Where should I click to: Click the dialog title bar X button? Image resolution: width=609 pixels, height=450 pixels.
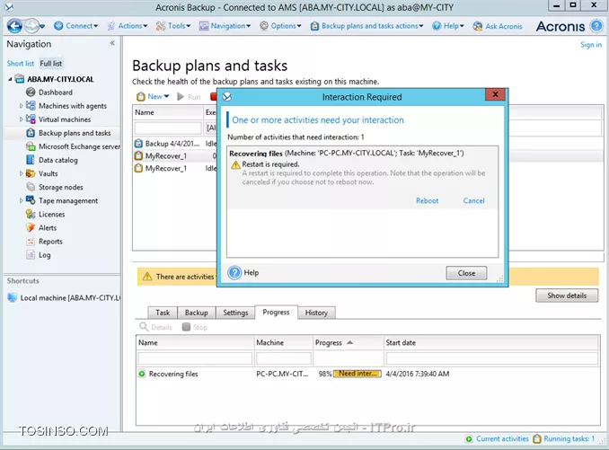point(495,94)
